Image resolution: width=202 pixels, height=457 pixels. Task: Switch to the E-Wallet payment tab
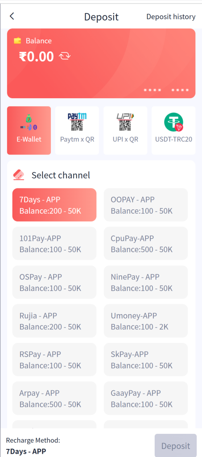pos(29,130)
